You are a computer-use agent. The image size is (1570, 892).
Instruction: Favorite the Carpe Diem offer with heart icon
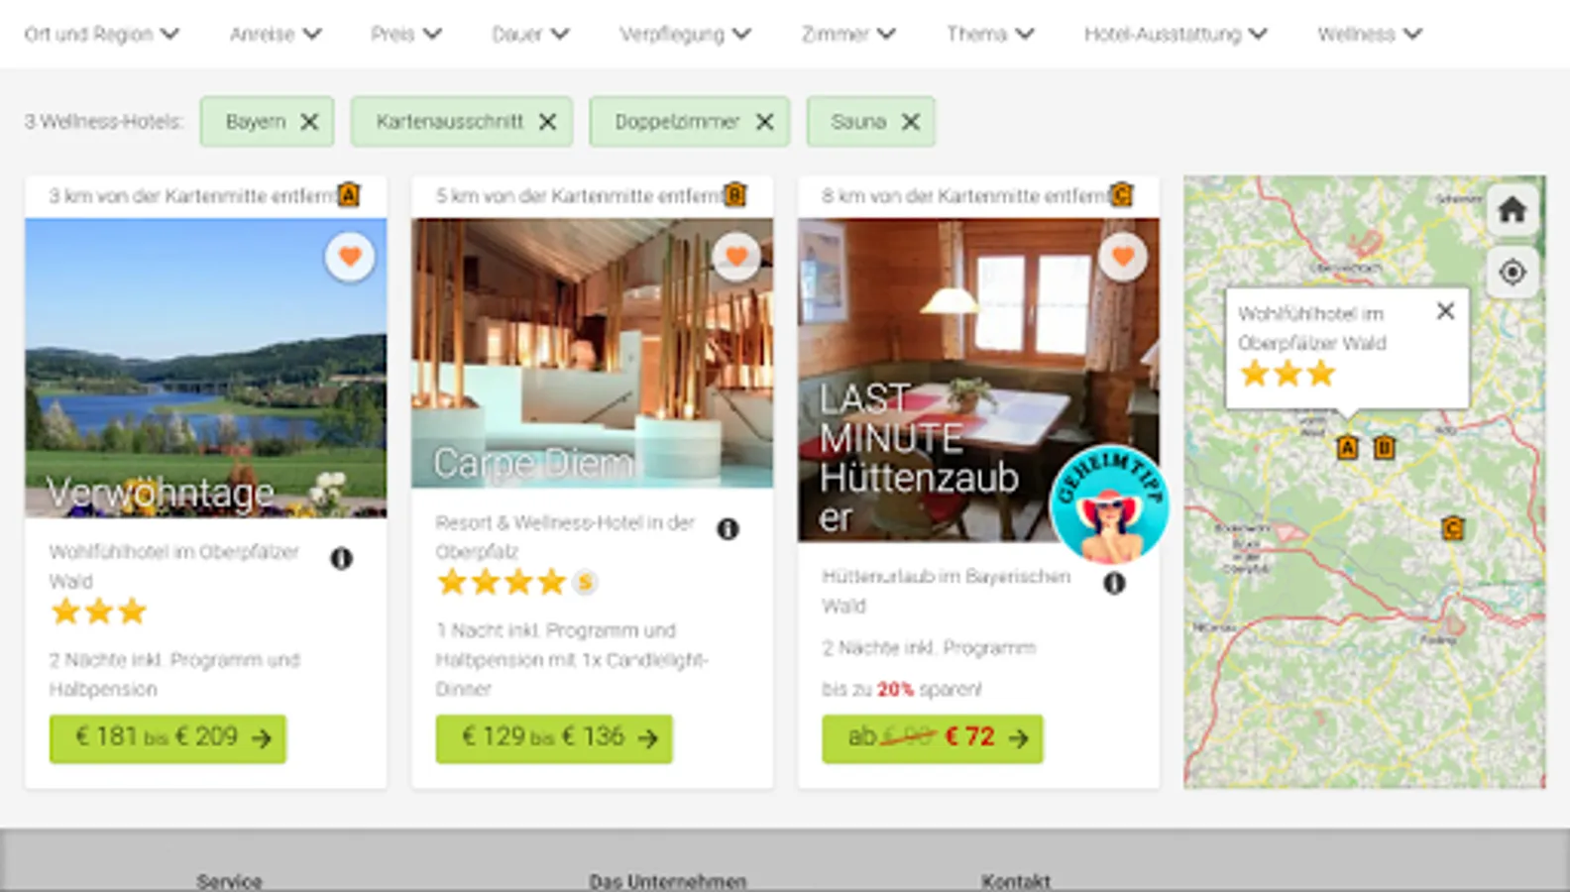pyautogui.click(x=736, y=258)
